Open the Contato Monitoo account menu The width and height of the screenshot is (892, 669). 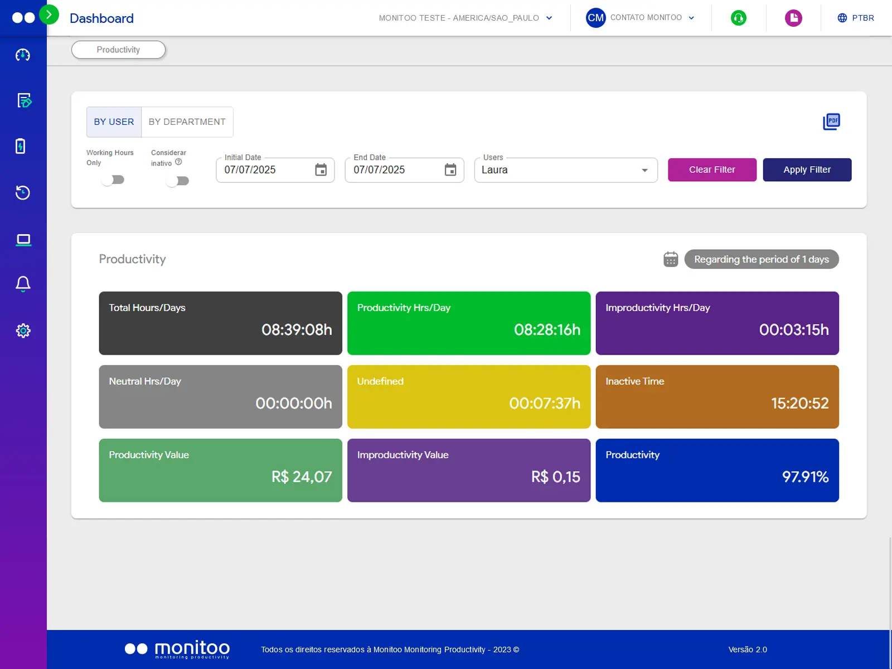point(640,18)
